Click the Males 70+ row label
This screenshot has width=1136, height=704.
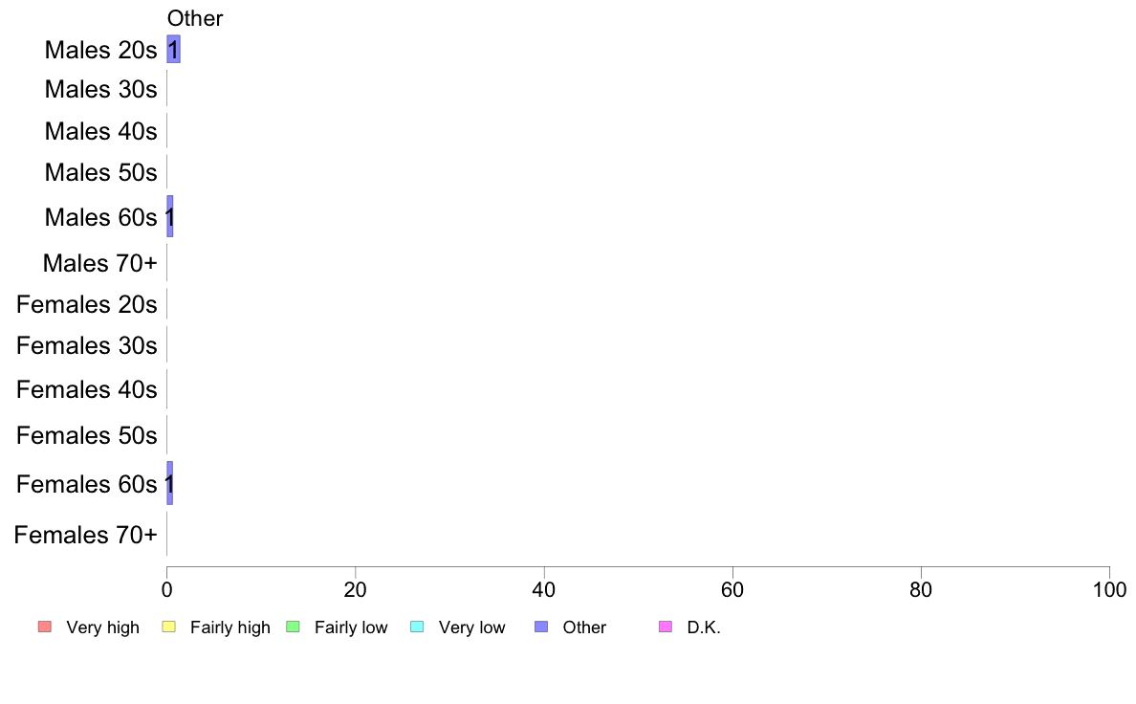(100, 263)
